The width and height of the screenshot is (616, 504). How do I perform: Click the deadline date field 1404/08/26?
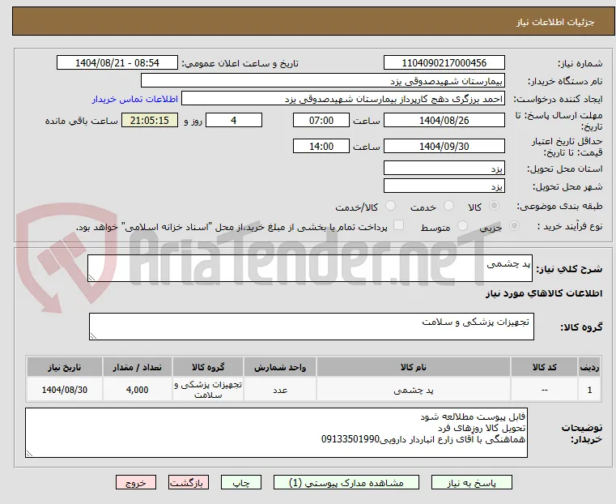[x=444, y=120]
